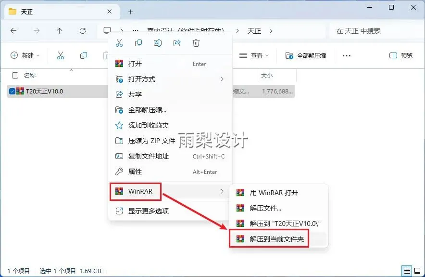The height and width of the screenshot is (277, 425).
Task: Check the select-all checkbox beside 名称
Action: [x=15, y=75]
